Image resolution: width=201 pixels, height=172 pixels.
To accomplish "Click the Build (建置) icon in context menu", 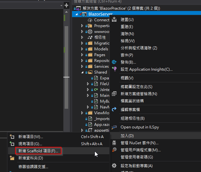I will (114, 20).
